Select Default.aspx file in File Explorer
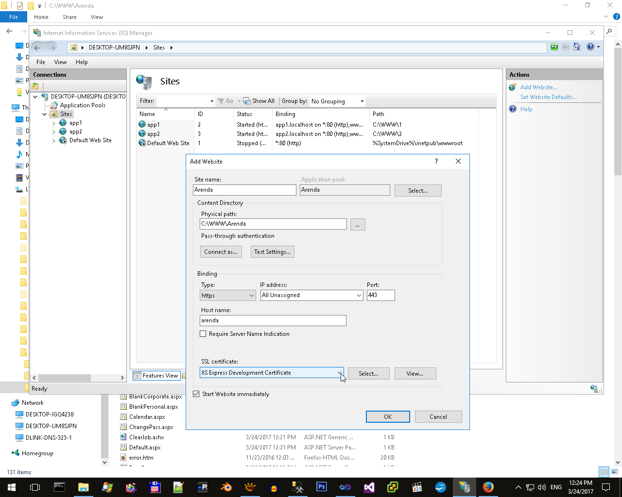Screen dimensions: 622x497 click(x=145, y=447)
